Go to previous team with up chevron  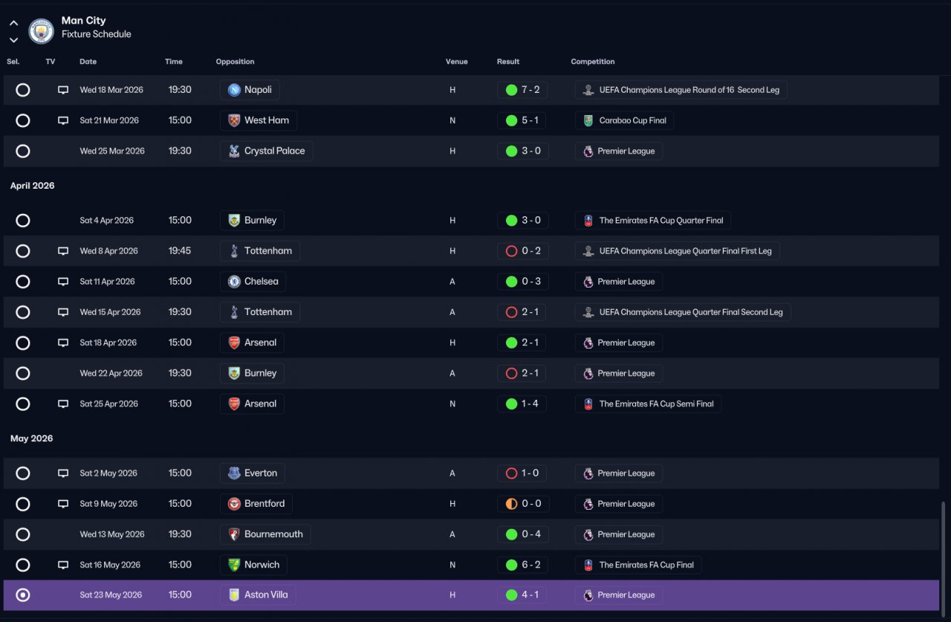coord(13,23)
